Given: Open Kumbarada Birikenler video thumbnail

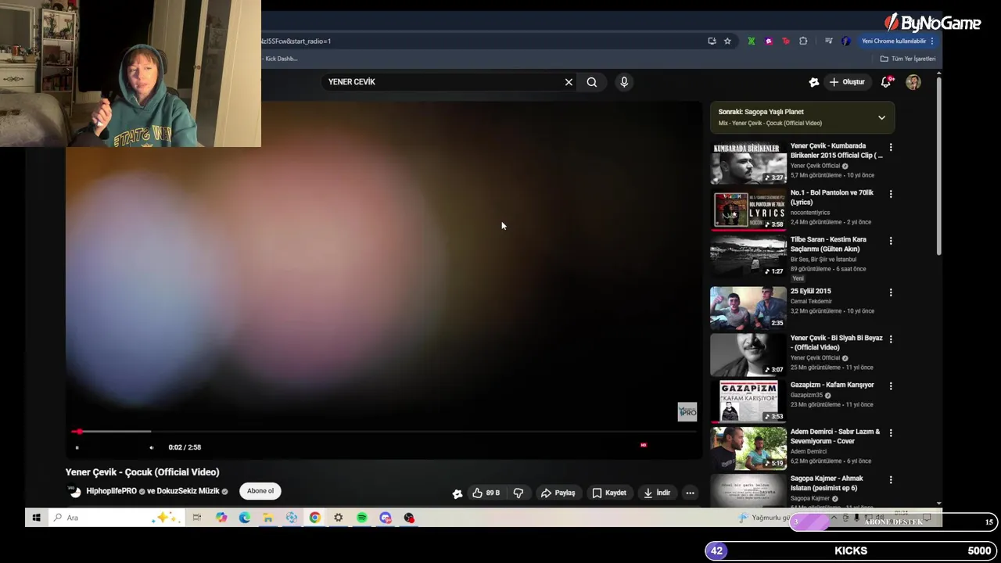Looking at the screenshot, I should pos(748,163).
